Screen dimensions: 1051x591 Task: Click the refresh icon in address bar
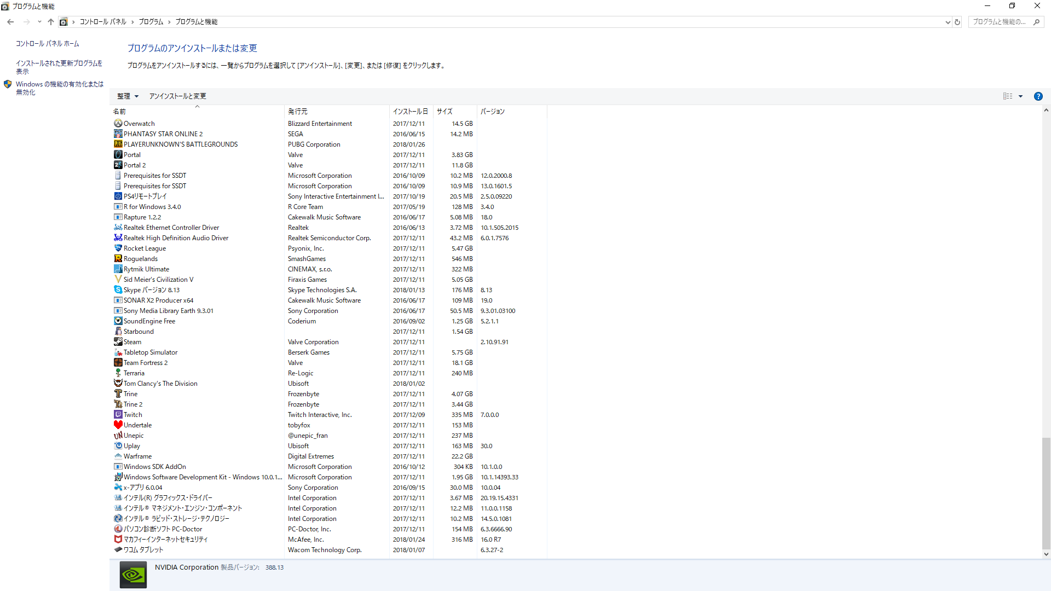pos(957,22)
